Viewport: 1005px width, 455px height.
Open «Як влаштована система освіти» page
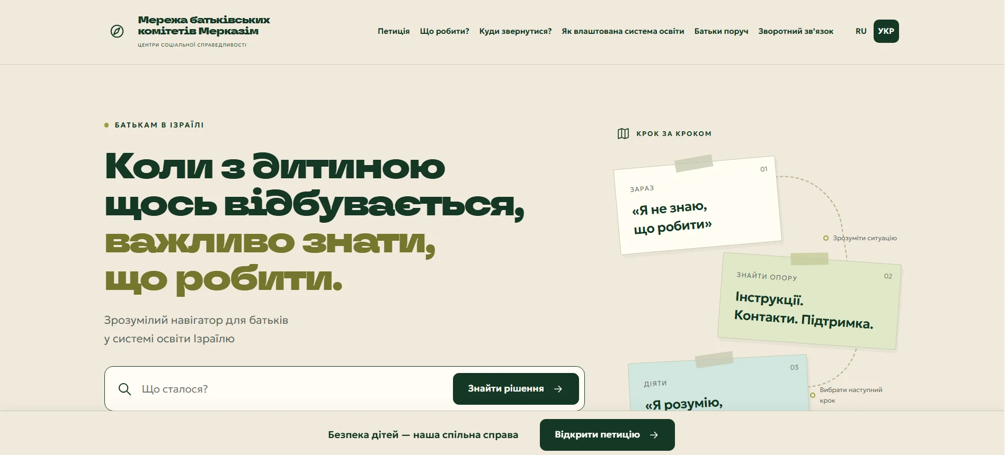pos(623,31)
